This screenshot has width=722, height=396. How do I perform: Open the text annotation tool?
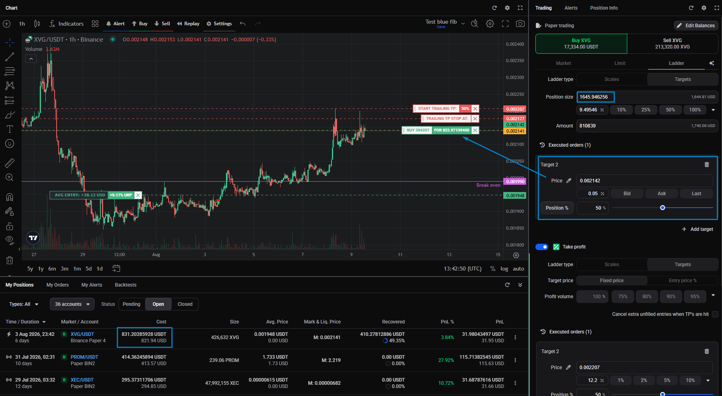coord(10,129)
